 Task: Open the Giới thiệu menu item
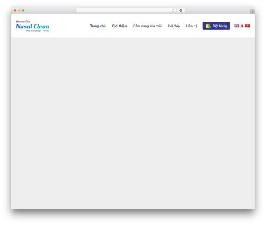119,26
